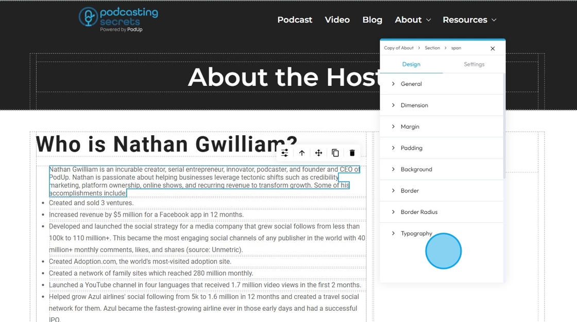Expand the Background section
Screen dimensions: 577x322
coord(442,169)
